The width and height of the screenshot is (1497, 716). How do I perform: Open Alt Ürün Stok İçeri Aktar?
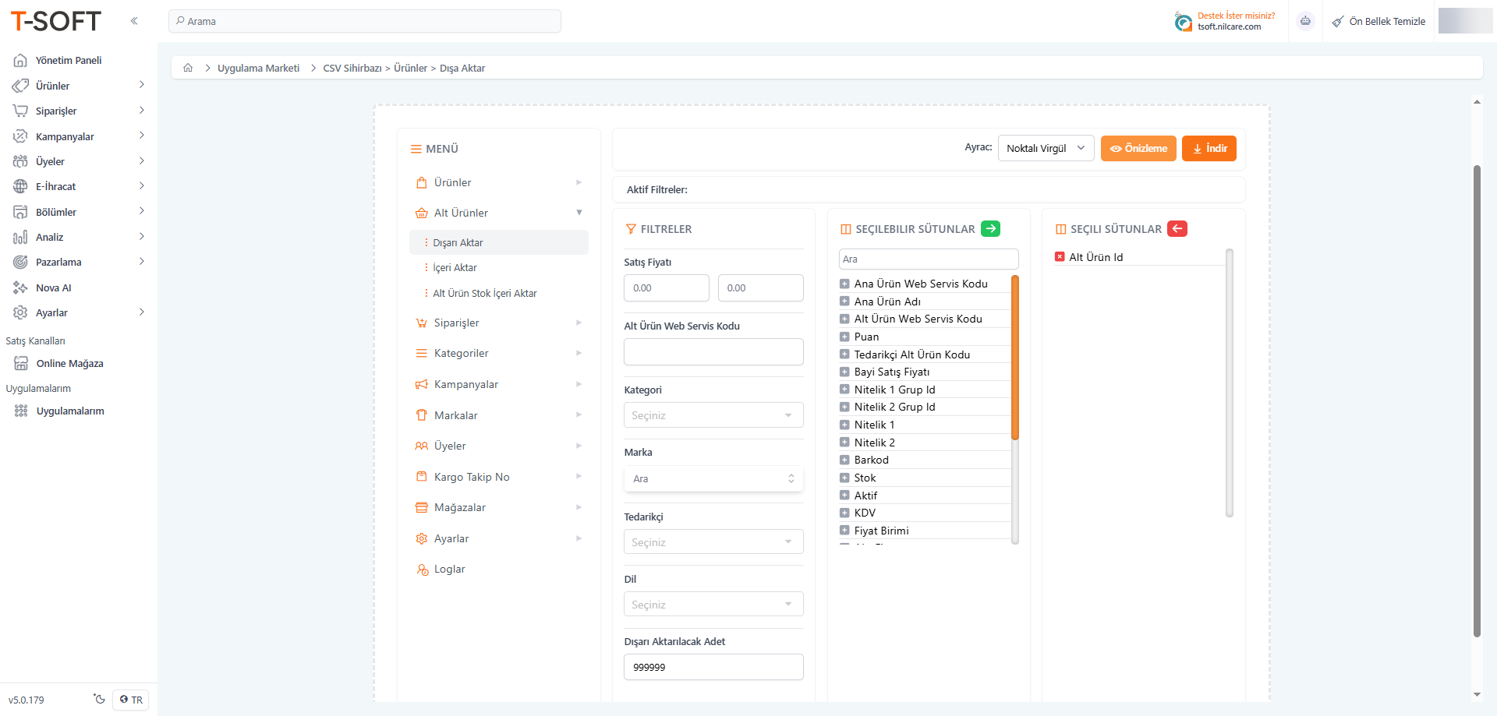(x=484, y=293)
